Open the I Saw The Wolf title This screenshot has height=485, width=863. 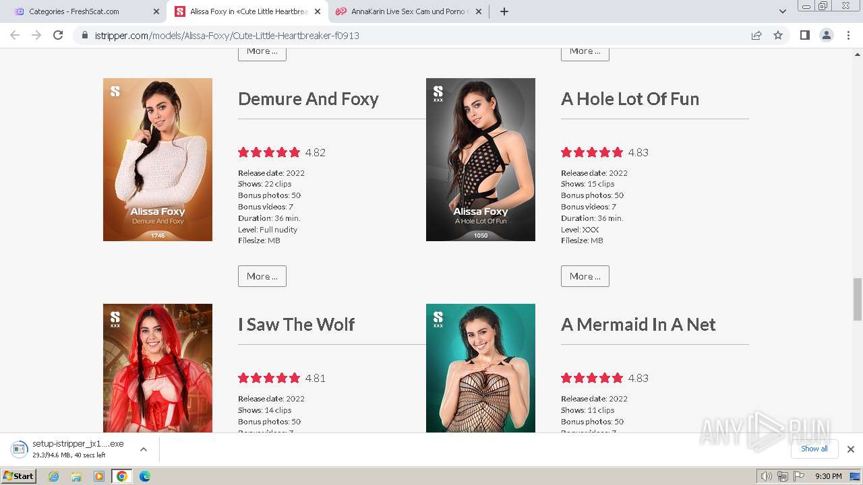tap(296, 325)
